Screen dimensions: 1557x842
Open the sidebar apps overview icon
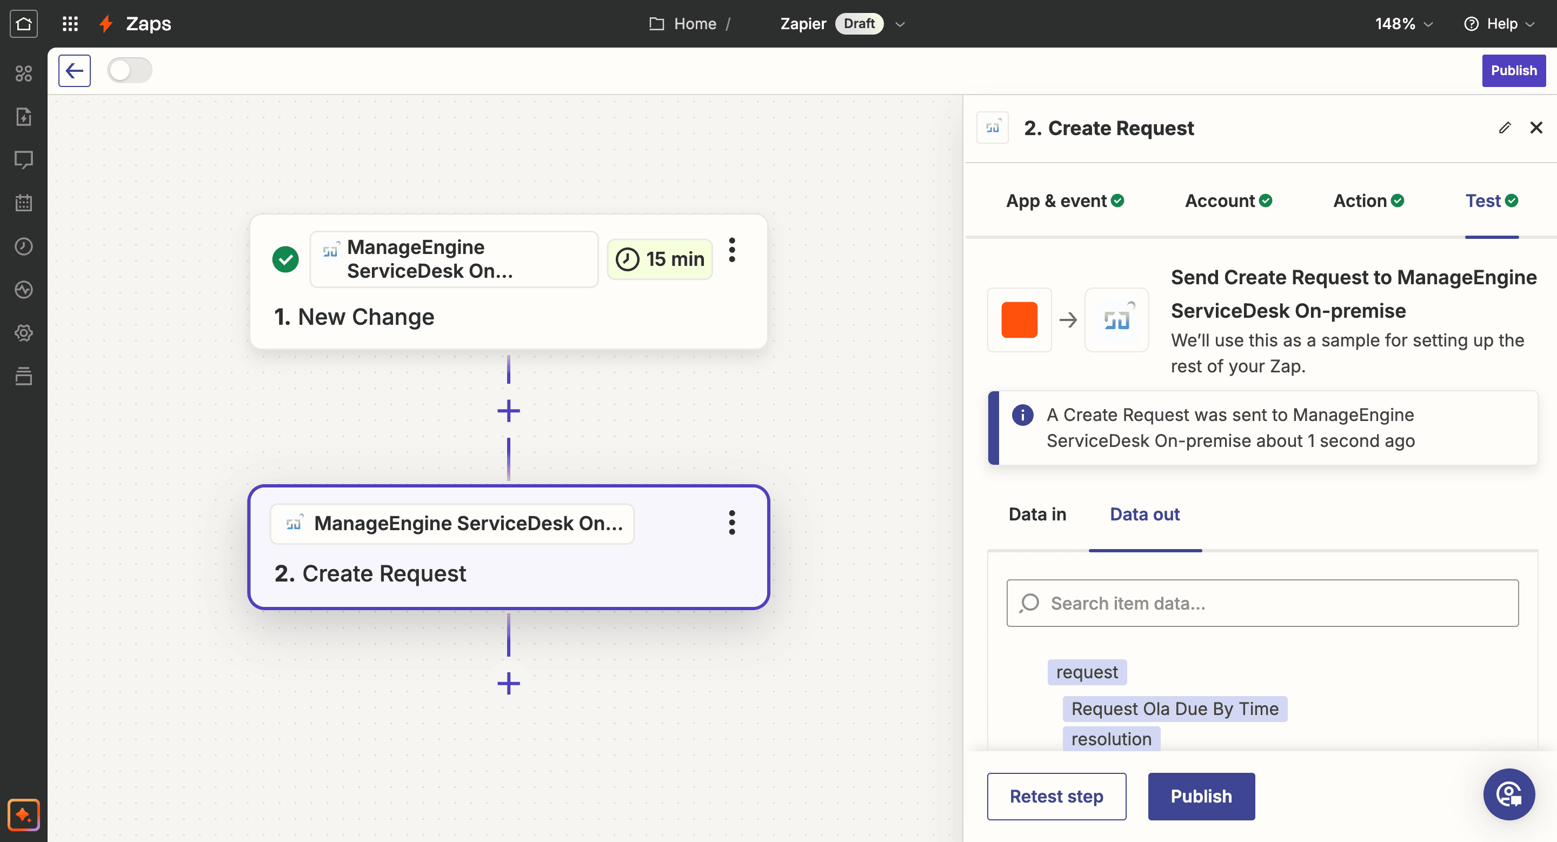click(24, 73)
